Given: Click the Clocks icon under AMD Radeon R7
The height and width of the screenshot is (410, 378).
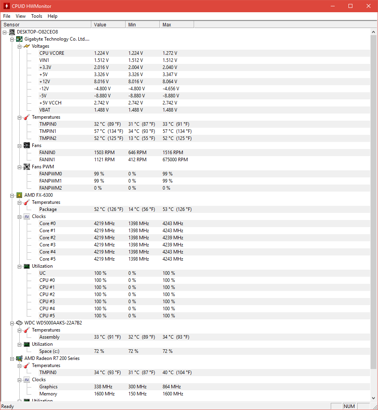Looking at the screenshot, I should (27, 380).
